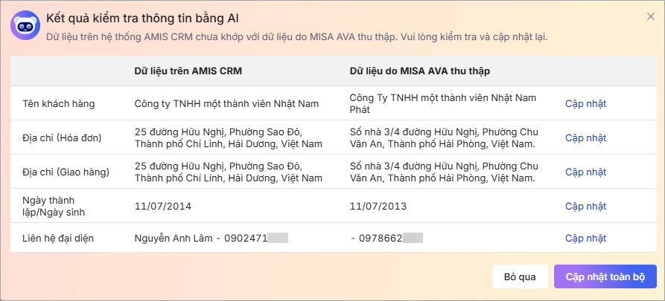Viewport: 665px width, 301px height.
Task: Select the AVA name ending in Nhật Nam Phát
Action: 443,104
